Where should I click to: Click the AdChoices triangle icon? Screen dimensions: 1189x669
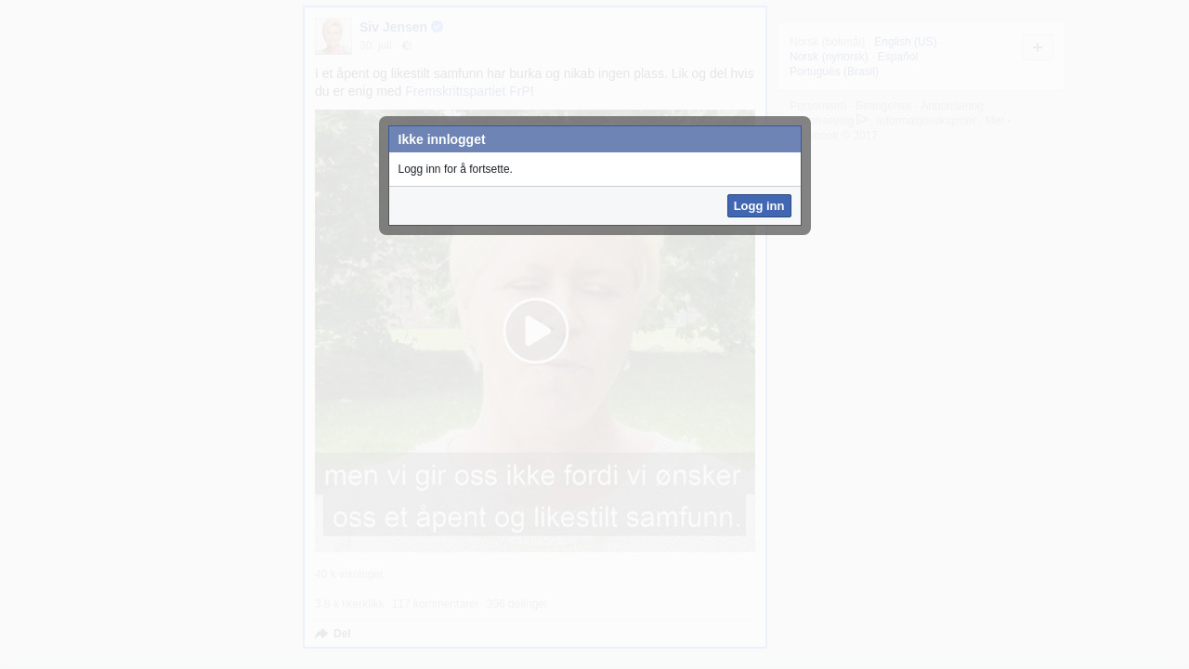(x=862, y=120)
